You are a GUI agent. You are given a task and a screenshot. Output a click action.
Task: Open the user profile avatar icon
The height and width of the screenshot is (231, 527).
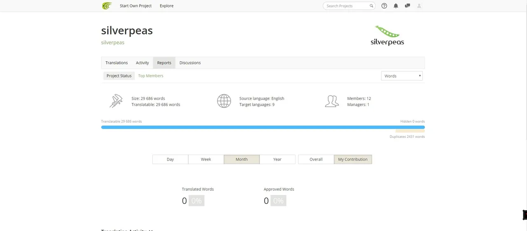(x=419, y=6)
